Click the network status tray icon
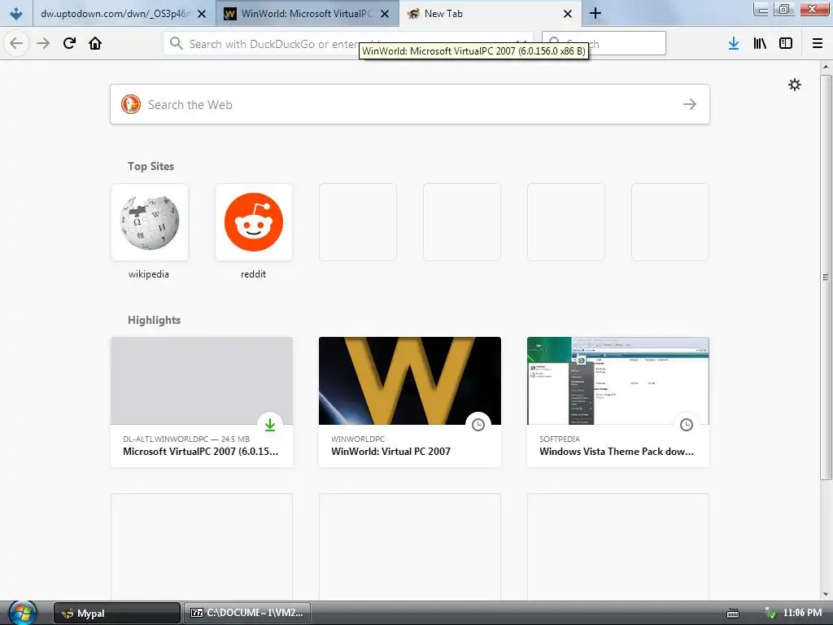Viewport: 833px width, 625px height. (x=770, y=613)
